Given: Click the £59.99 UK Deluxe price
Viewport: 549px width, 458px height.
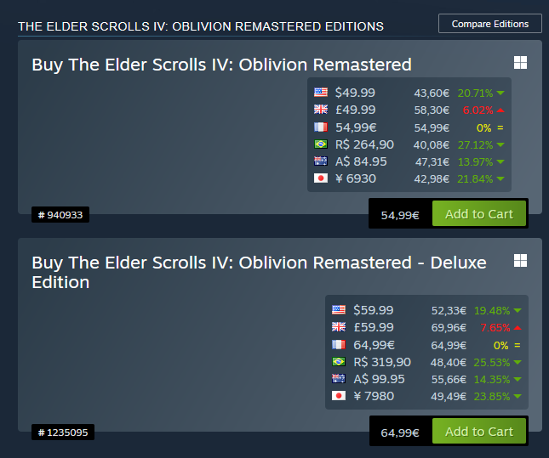Looking at the screenshot, I should (374, 327).
